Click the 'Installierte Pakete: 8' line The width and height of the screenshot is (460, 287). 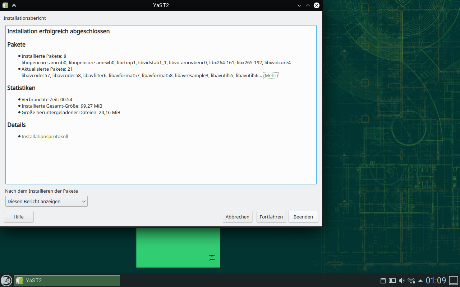tap(44, 56)
